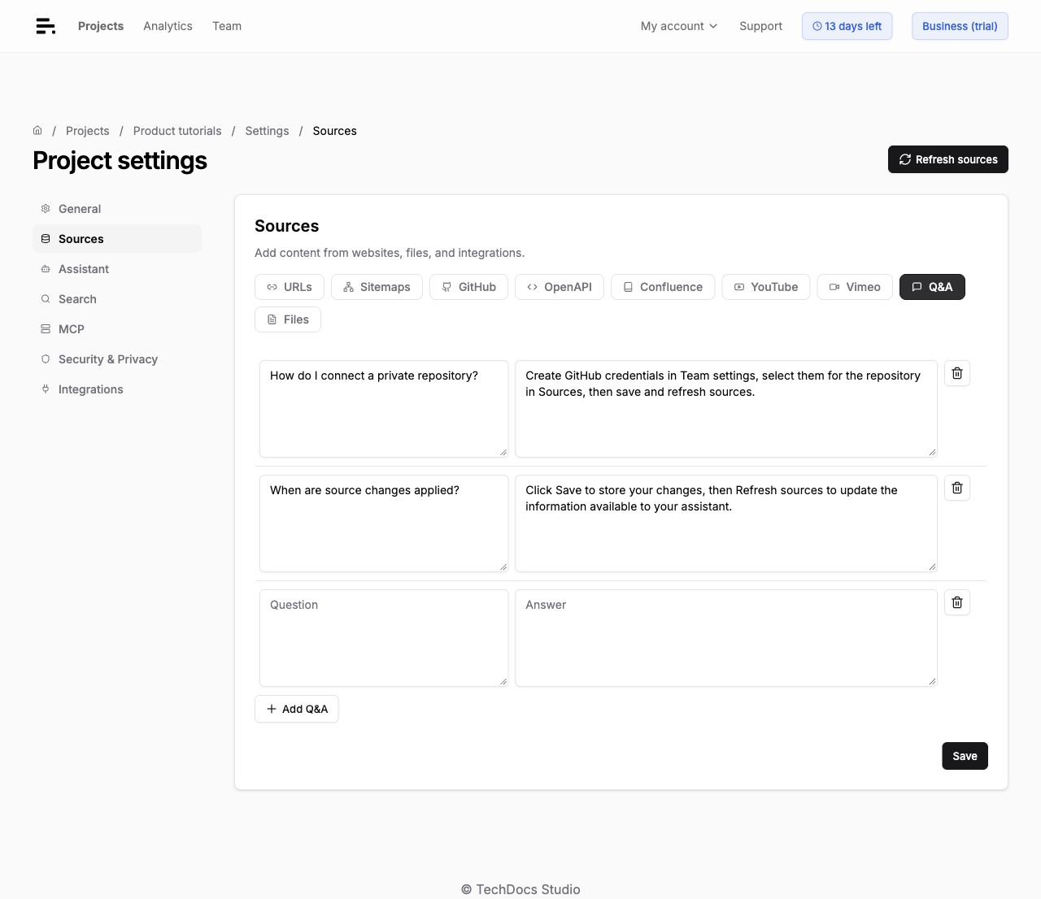Select Sources in the settings sidebar
Image resolution: width=1041 pixels, height=899 pixels.
click(117, 239)
